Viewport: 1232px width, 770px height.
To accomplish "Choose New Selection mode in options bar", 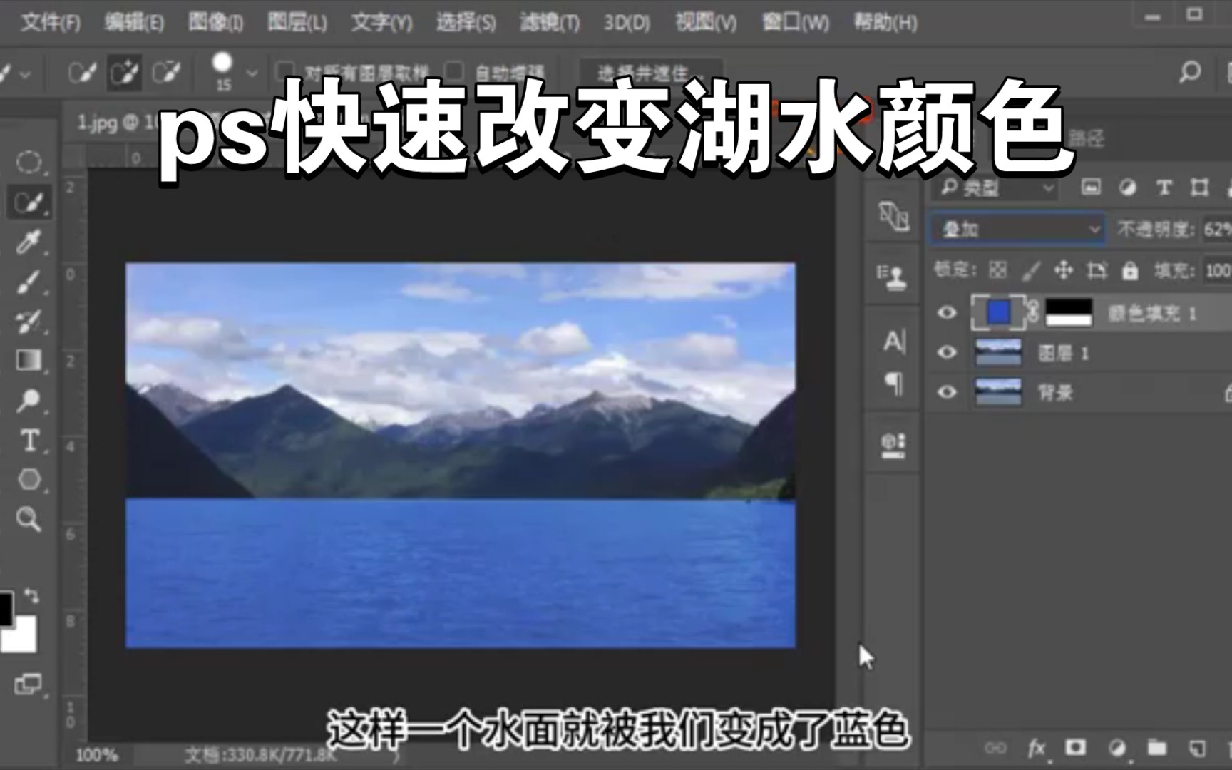I will click(82, 72).
